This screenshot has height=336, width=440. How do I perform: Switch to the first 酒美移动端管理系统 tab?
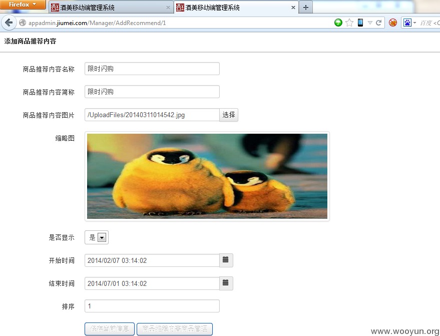click(x=111, y=8)
